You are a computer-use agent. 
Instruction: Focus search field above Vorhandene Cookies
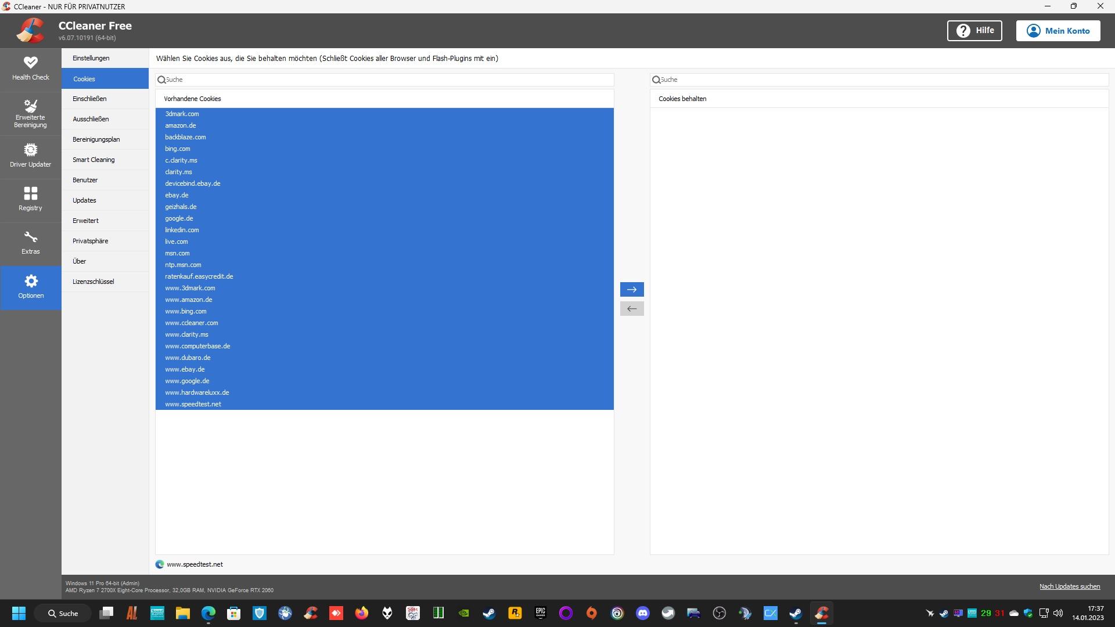point(384,80)
